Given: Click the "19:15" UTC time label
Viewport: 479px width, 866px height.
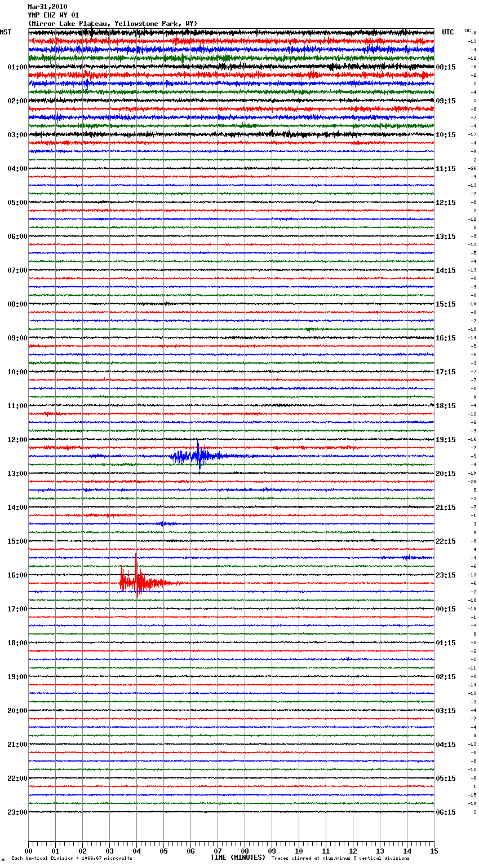Looking at the screenshot, I should 446,440.
